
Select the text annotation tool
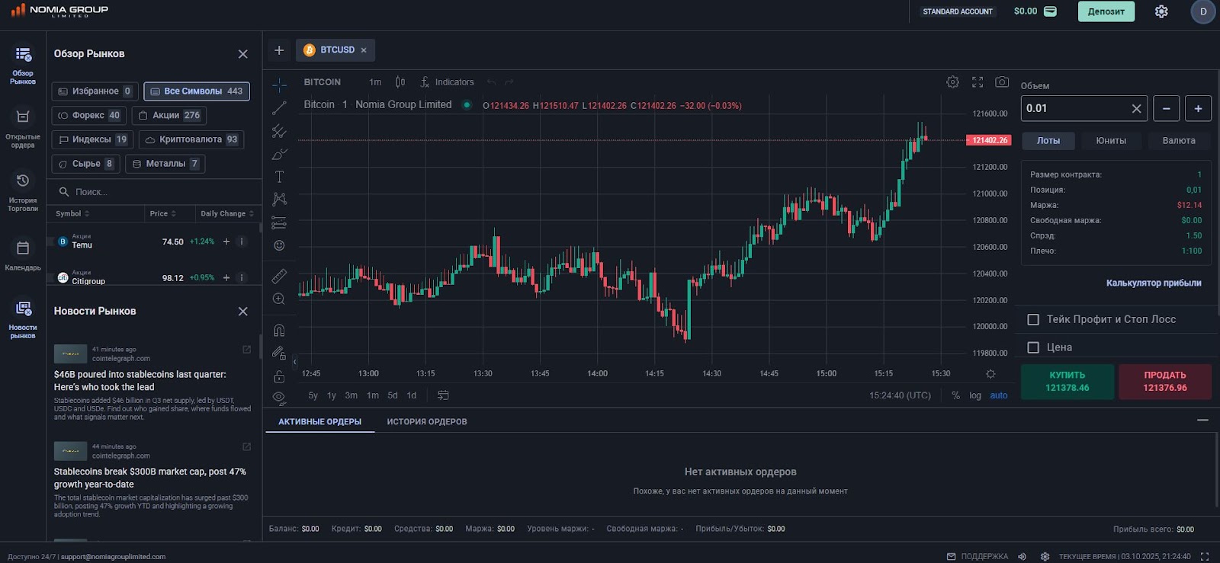click(x=279, y=177)
